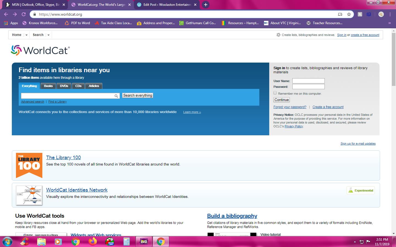Click the Search everything button

tap(138, 95)
